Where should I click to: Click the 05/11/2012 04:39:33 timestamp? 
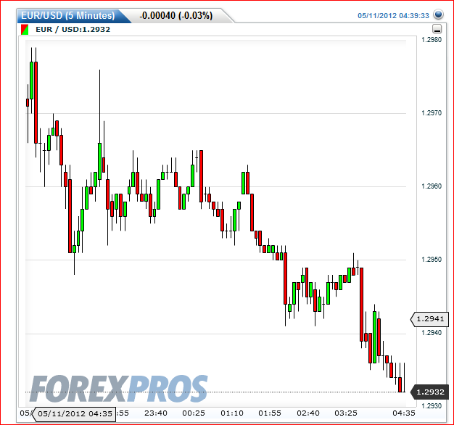click(393, 16)
